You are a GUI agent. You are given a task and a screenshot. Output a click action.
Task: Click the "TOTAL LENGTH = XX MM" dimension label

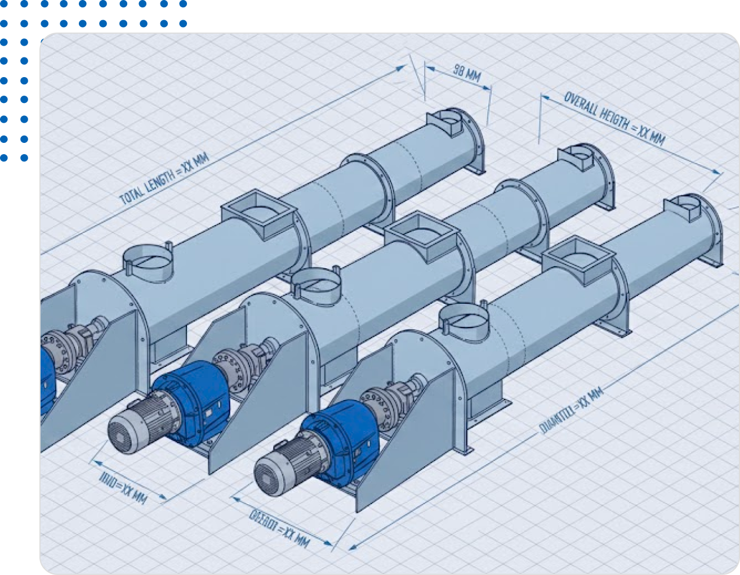click(x=164, y=179)
